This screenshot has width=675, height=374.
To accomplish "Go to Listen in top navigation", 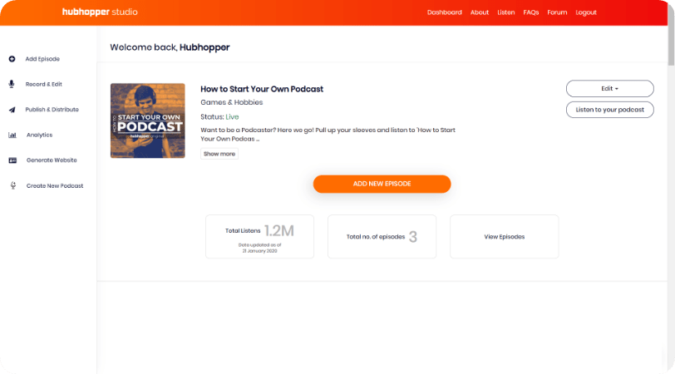I will [x=505, y=12].
